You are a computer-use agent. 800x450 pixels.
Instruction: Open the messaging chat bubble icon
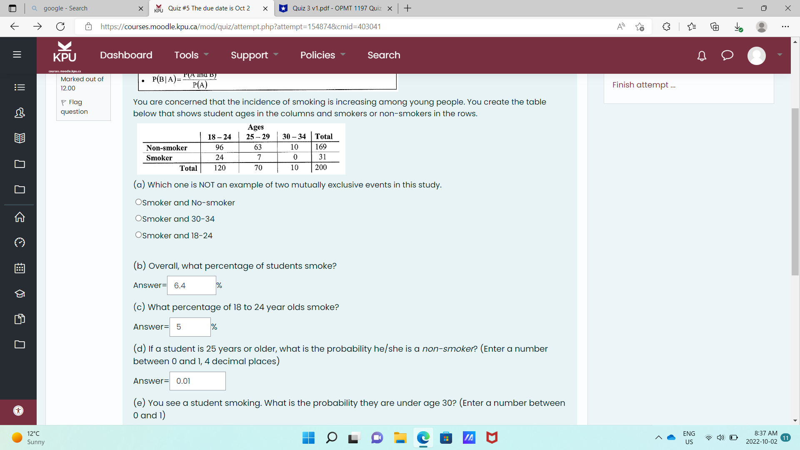727,56
